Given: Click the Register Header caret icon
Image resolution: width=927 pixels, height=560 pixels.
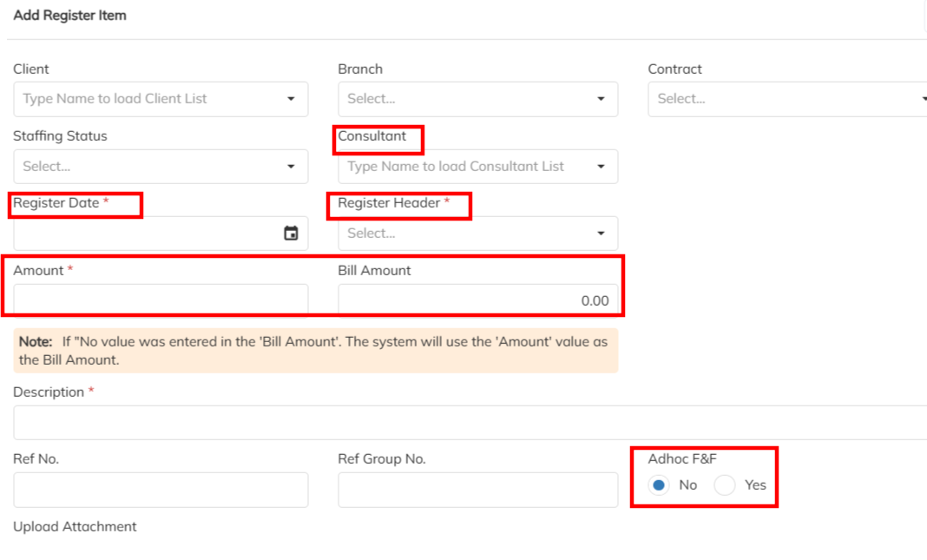Looking at the screenshot, I should [601, 234].
